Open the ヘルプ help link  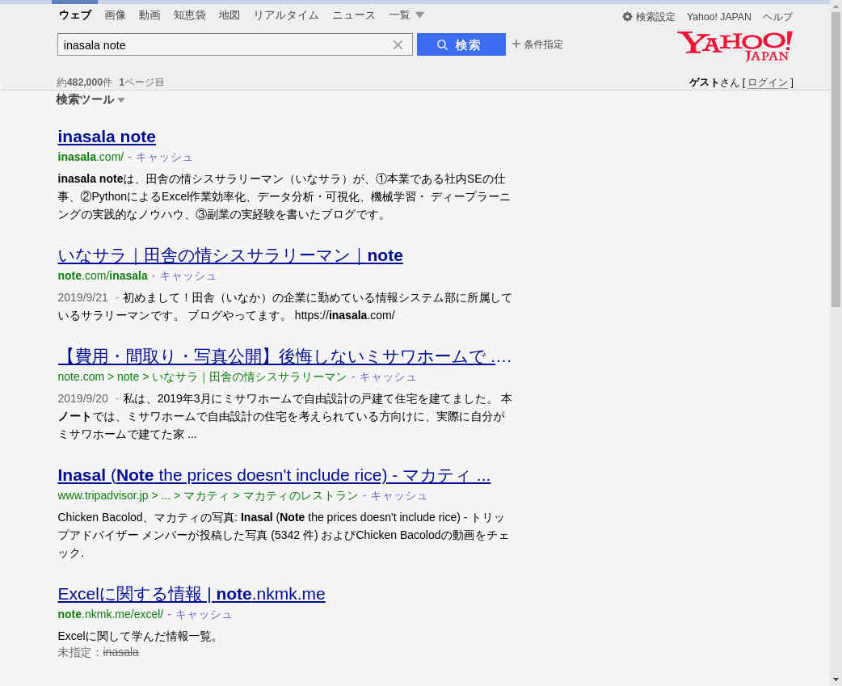pyautogui.click(x=777, y=17)
